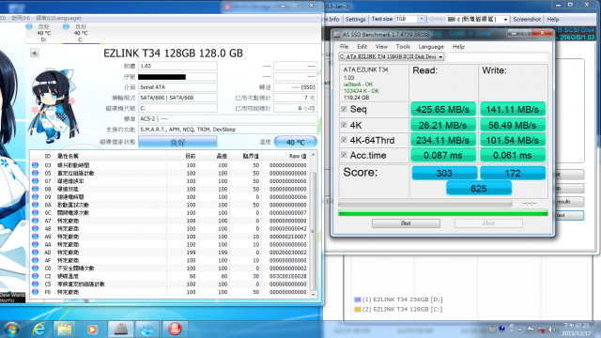This screenshot has width=601, height=338.
Task: Click the 4K write result 56.49 MB/s
Action: [x=513, y=125]
